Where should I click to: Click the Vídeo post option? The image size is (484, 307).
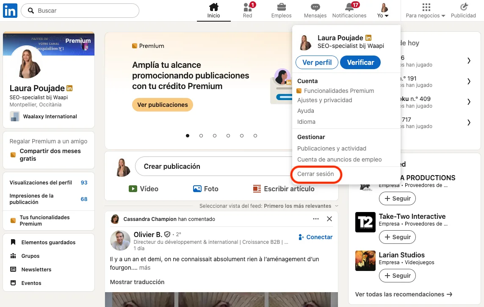(144, 189)
